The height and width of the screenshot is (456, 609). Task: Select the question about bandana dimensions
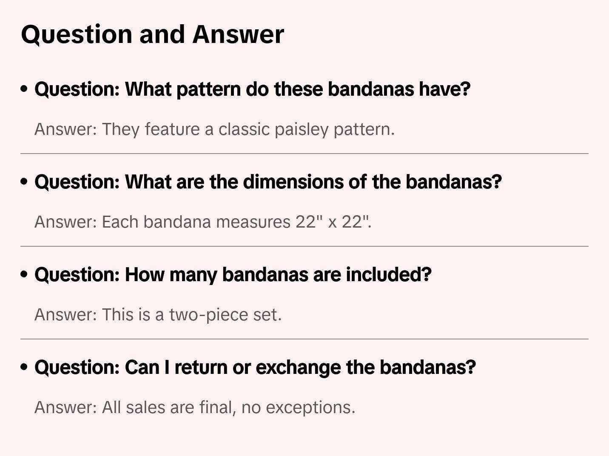pos(268,182)
